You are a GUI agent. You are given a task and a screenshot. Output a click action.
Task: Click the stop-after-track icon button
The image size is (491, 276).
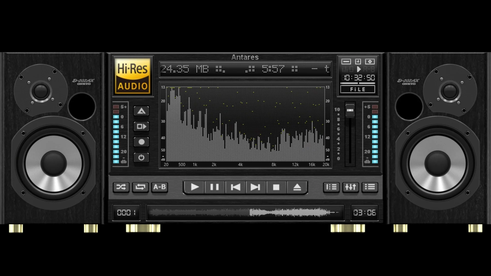pyautogui.click(x=141, y=126)
